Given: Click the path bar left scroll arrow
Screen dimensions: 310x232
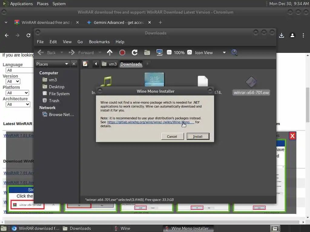Looking at the screenshot, I should (x=96, y=64).
